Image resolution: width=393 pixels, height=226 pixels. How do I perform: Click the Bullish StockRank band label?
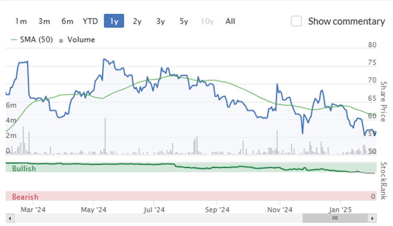click(24, 169)
